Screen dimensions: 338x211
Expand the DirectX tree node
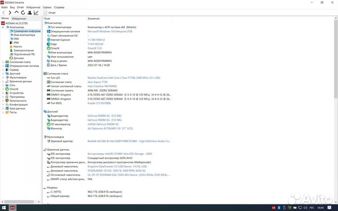pos(3,89)
